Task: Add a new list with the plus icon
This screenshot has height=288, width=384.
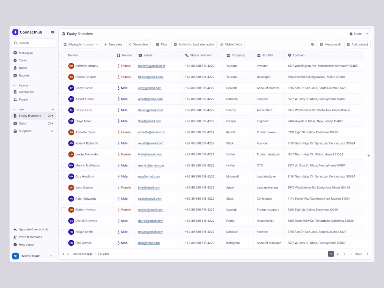Action: [52, 109]
